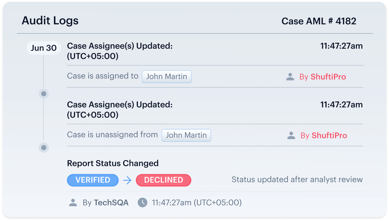The image size is (389, 221).
Task: Click the VERIFIED status badge
Action: tap(93, 180)
